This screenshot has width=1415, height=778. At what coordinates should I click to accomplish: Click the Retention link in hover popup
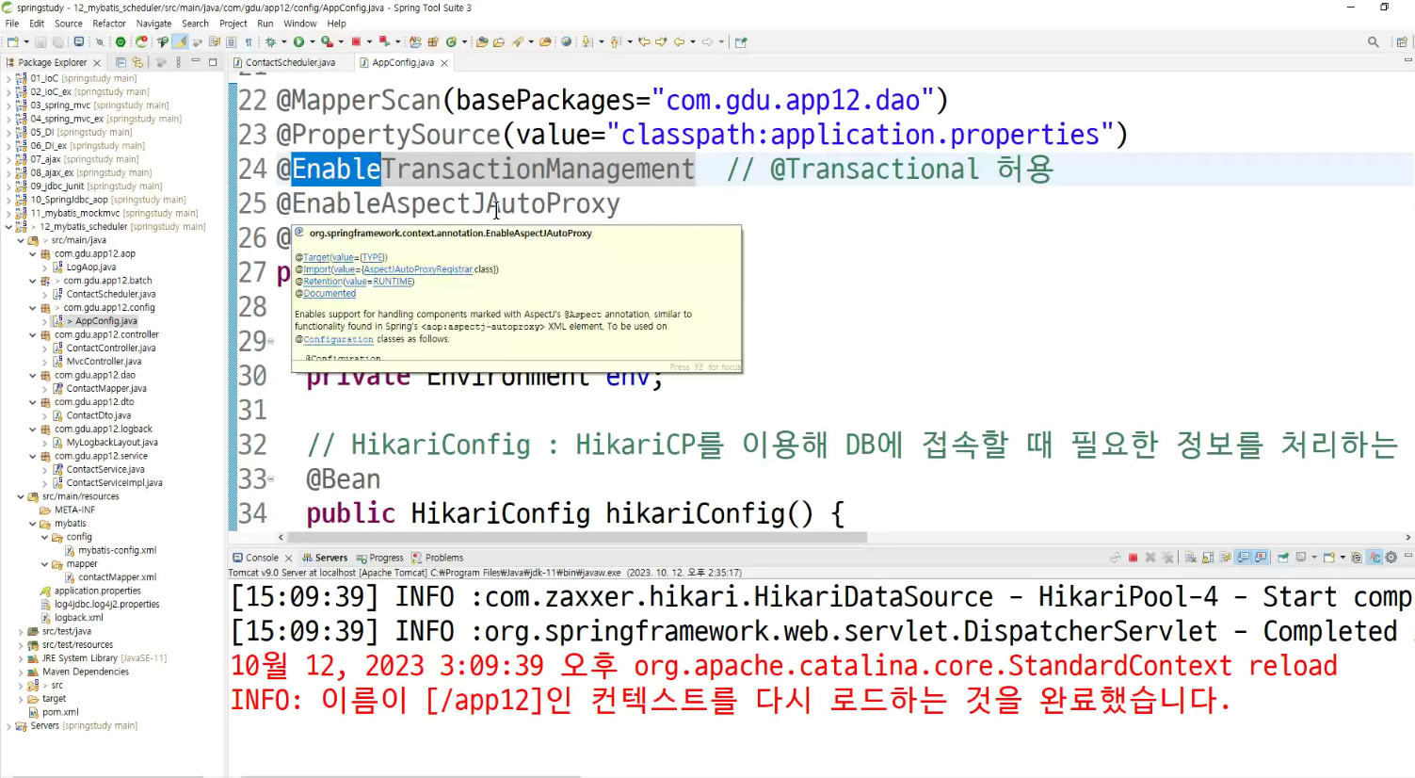[323, 282]
